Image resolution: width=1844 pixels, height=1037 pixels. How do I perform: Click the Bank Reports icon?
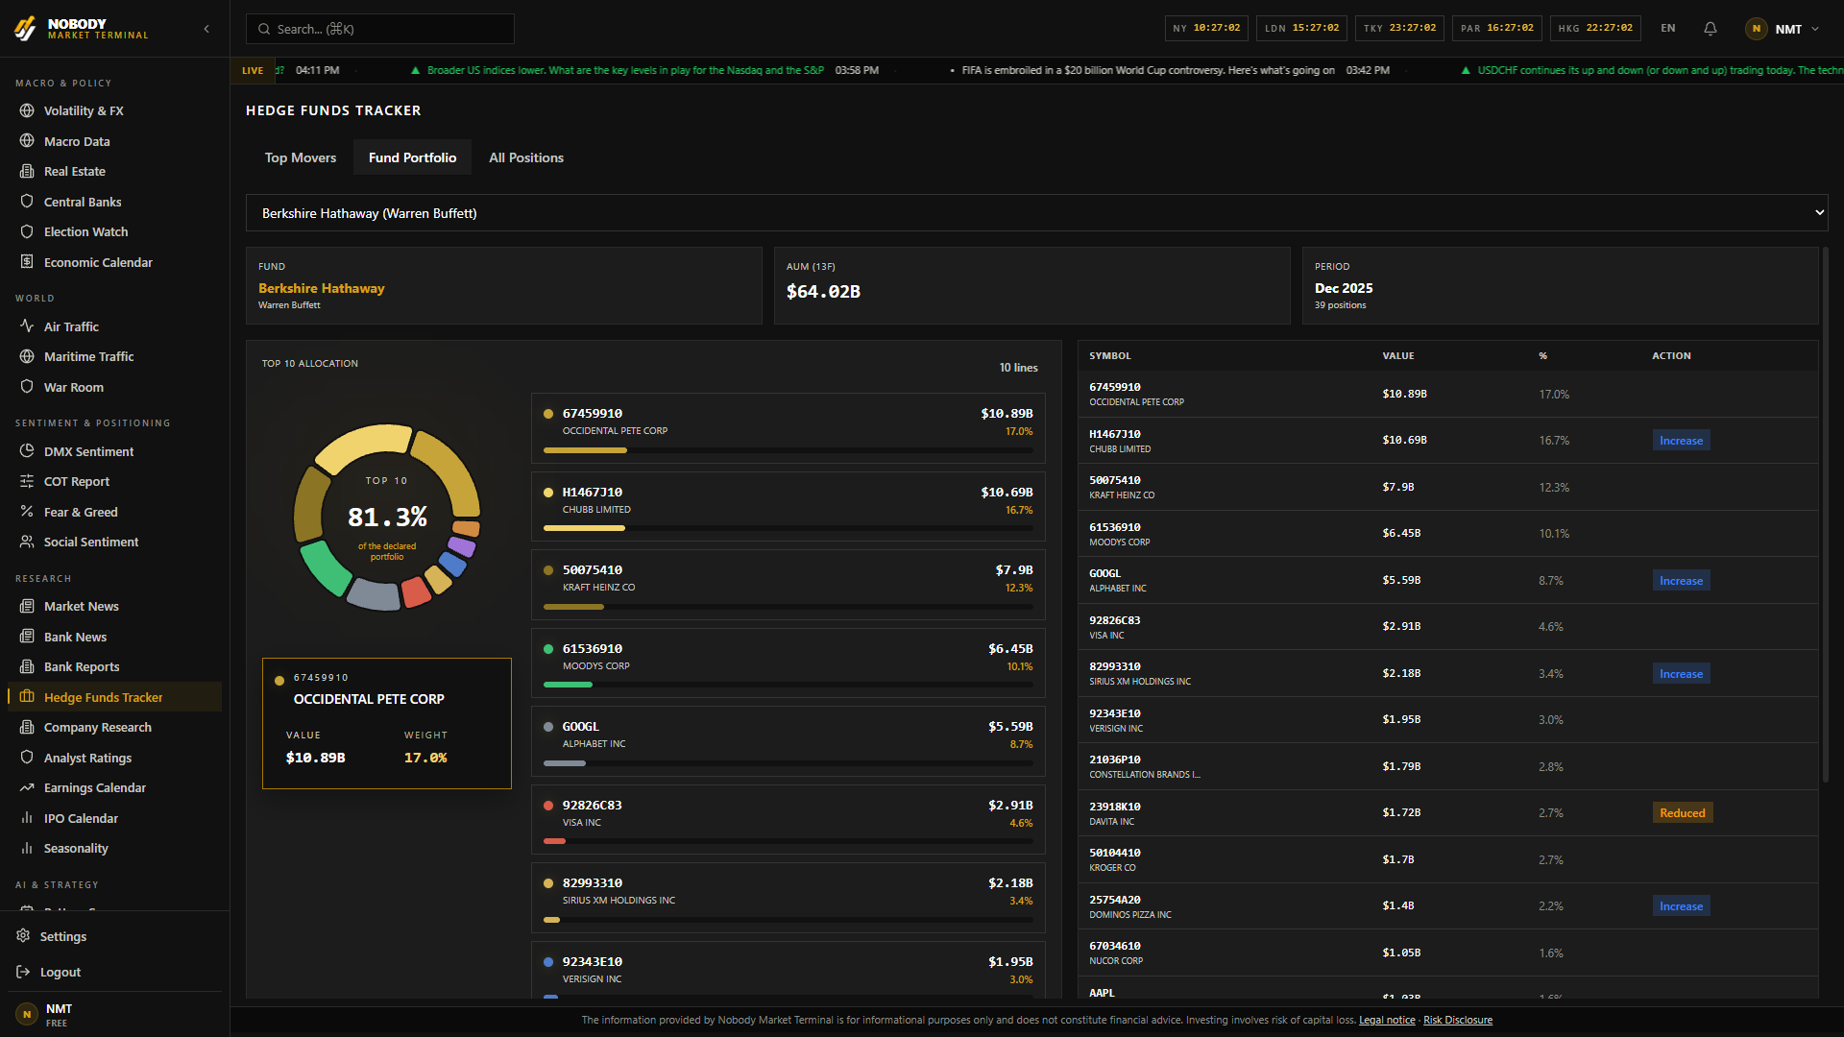(x=27, y=666)
